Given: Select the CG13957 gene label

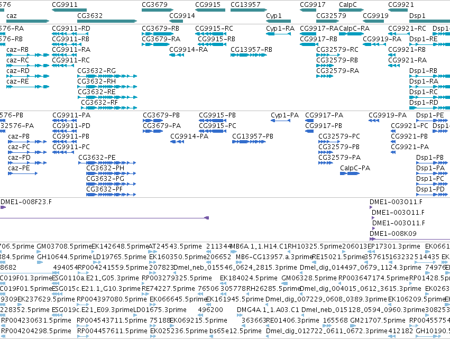Looking at the screenshot, I should coord(245,5).
